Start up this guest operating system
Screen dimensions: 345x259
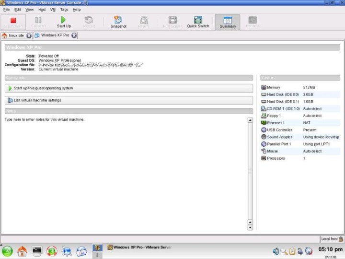[129, 88]
